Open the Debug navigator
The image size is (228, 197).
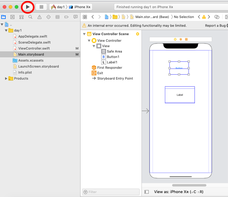(57, 17)
